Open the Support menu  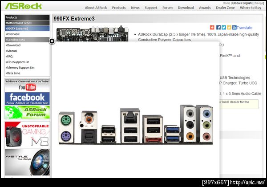[151, 8]
